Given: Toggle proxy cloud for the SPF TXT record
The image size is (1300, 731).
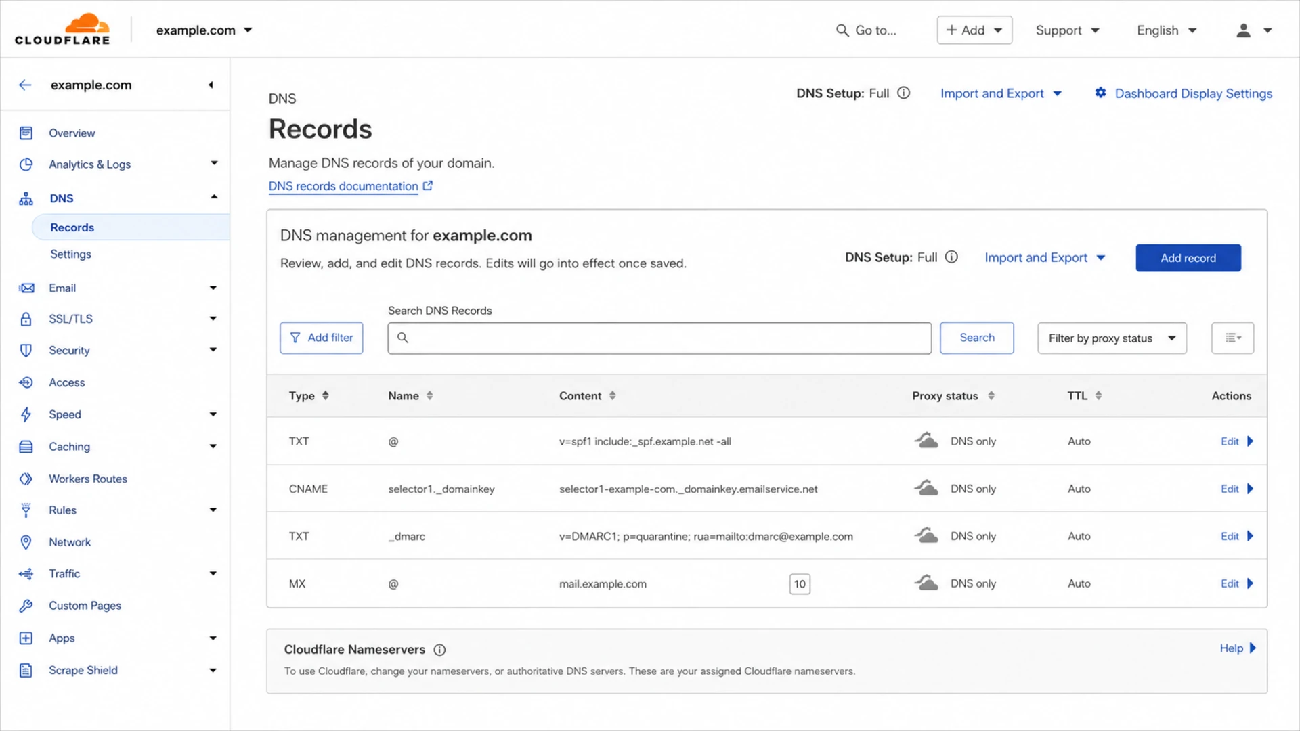Looking at the screenshot, I should 926,441.
